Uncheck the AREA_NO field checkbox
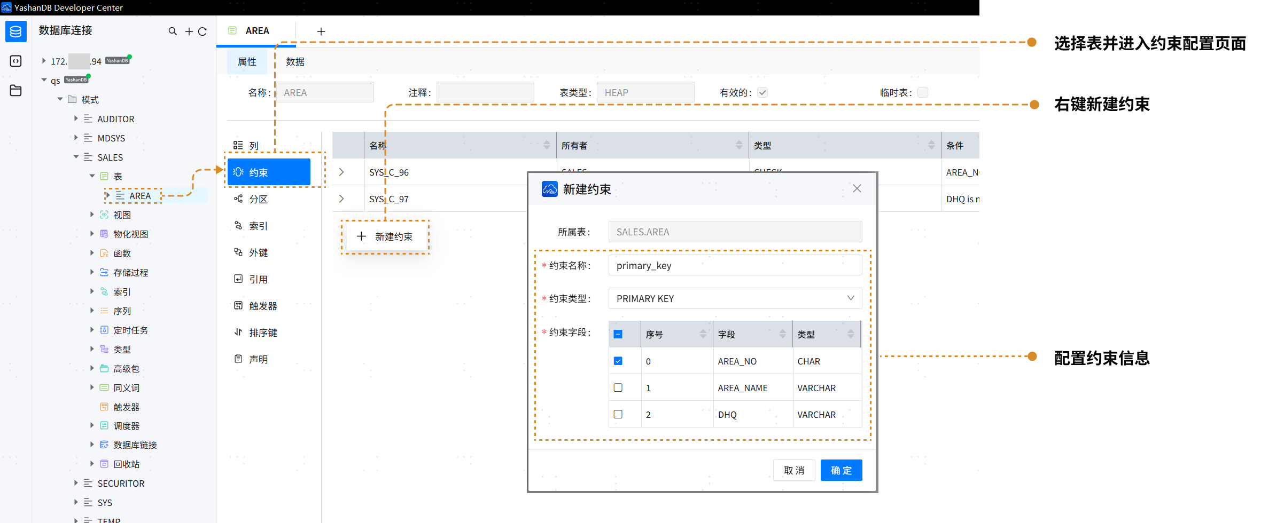Image resolution: width=1284 pixels, height=523 pixels. click(x=618, y=361)
